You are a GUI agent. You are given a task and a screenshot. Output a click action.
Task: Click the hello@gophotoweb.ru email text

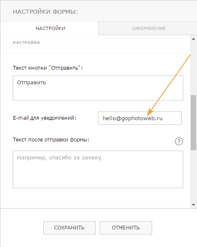tap(133, 118)
